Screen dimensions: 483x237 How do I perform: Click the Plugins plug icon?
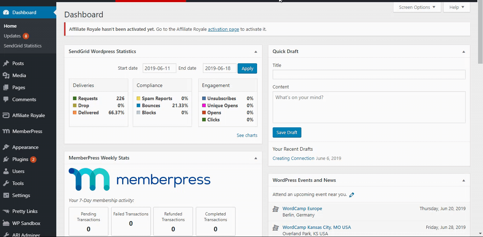(6, 159)
